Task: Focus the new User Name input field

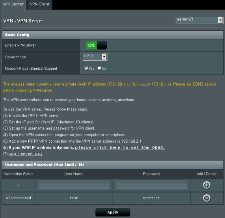Action: tap(74, 185)
